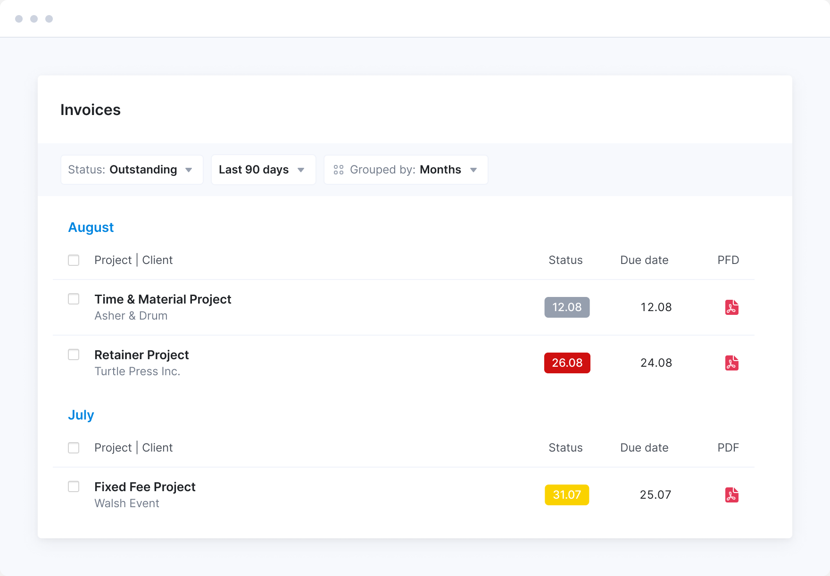This screenshot has width=830, height=576.
Task: Download Fixed Fee Project PDF file
Action: pyautogui.click(x=731, y=495)
